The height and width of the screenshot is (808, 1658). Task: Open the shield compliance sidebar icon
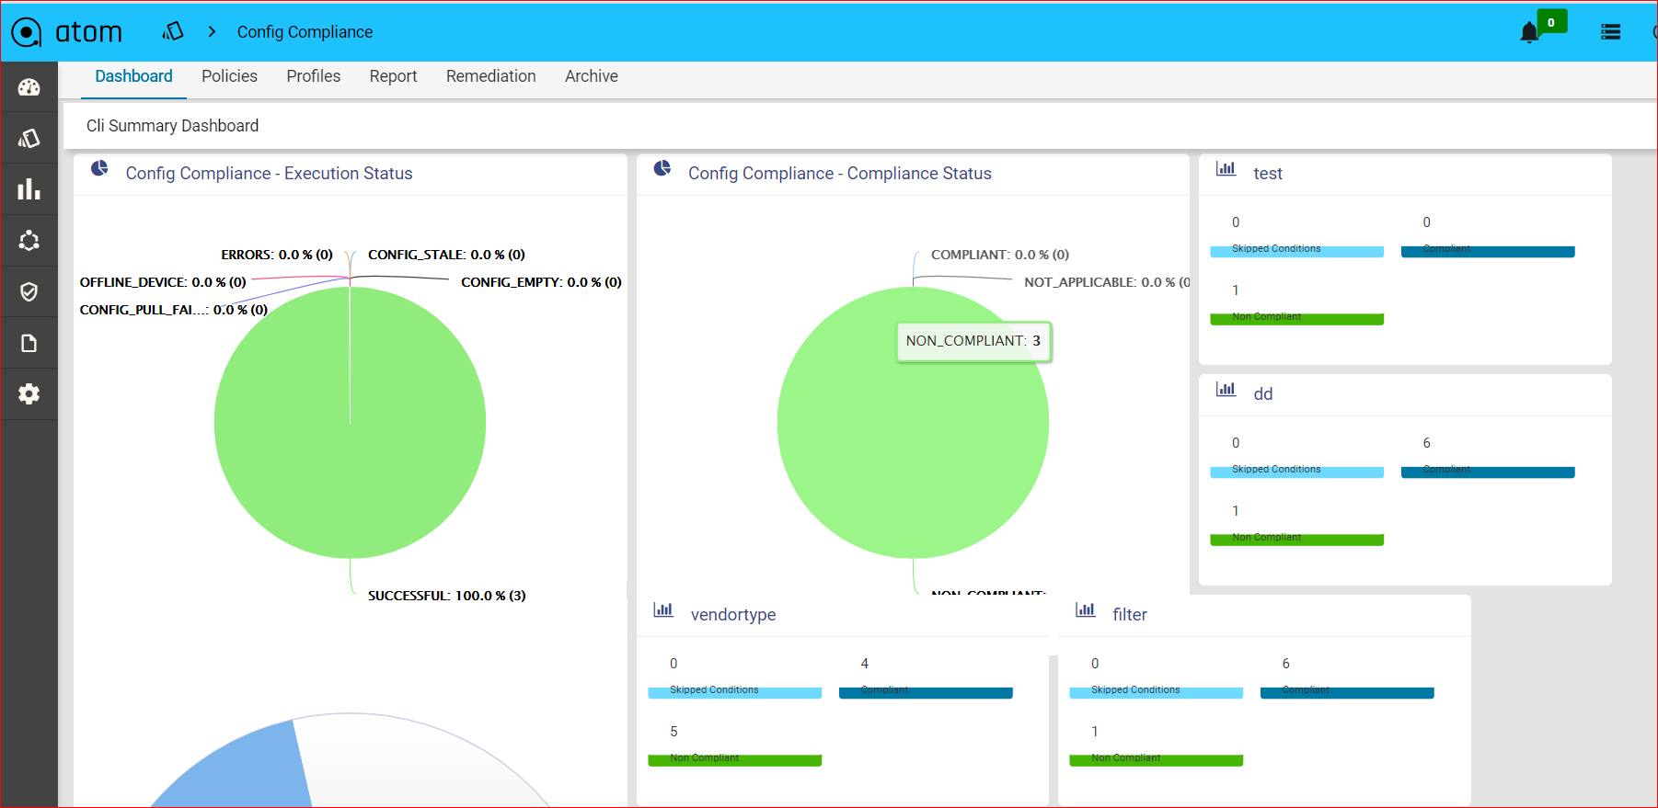pos(29,291)
